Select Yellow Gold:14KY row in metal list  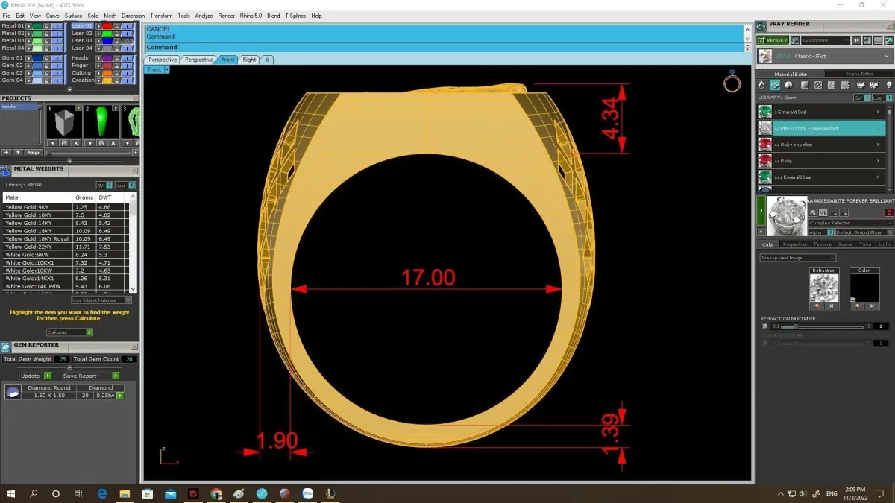(x=66, y=223)
